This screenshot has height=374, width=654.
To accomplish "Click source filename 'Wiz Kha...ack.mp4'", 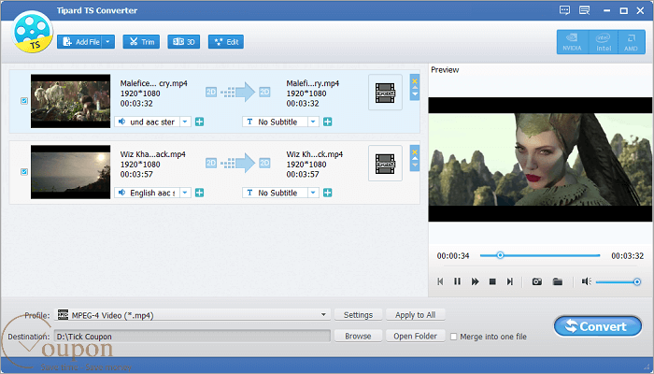I will [x=152, y=154].
